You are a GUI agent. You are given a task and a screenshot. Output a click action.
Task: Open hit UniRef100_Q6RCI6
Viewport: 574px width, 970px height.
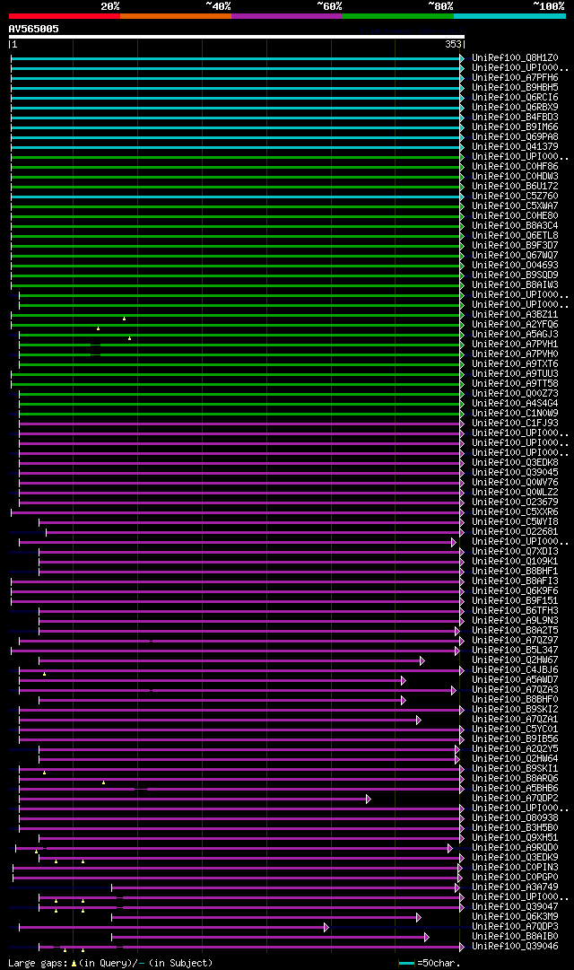pos(515,98)
